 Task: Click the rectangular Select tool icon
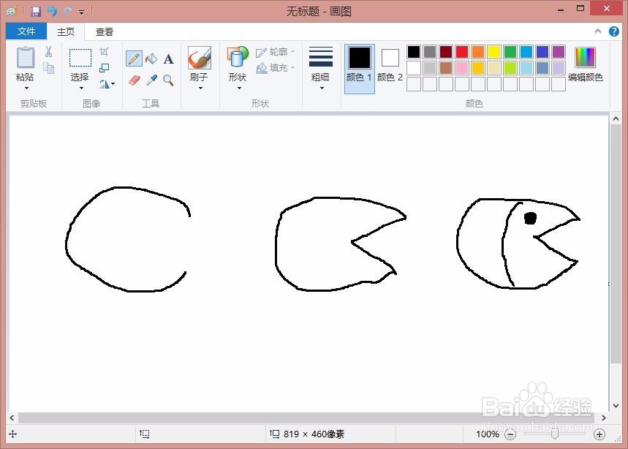click(80, 58)
